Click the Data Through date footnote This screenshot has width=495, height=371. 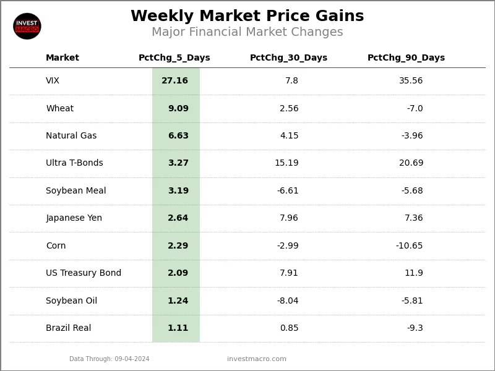[x=110, y=359]
